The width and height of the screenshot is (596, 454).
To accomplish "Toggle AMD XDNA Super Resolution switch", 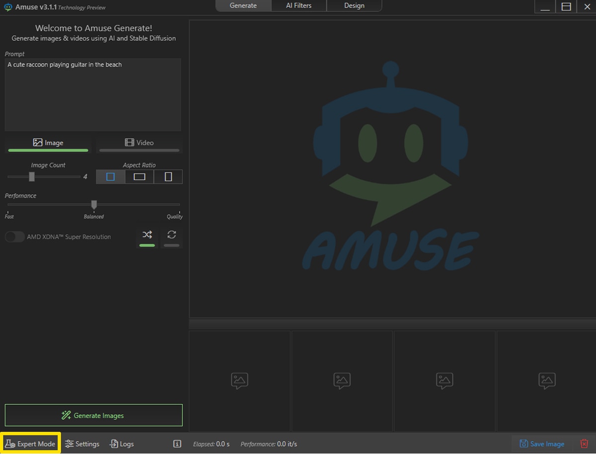I will click(x=15, y=237).
